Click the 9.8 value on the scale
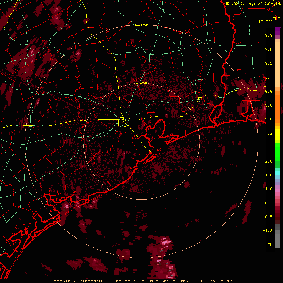Image resolution: width=283 pixels, height=283 pixels. (x=269, y=35)
